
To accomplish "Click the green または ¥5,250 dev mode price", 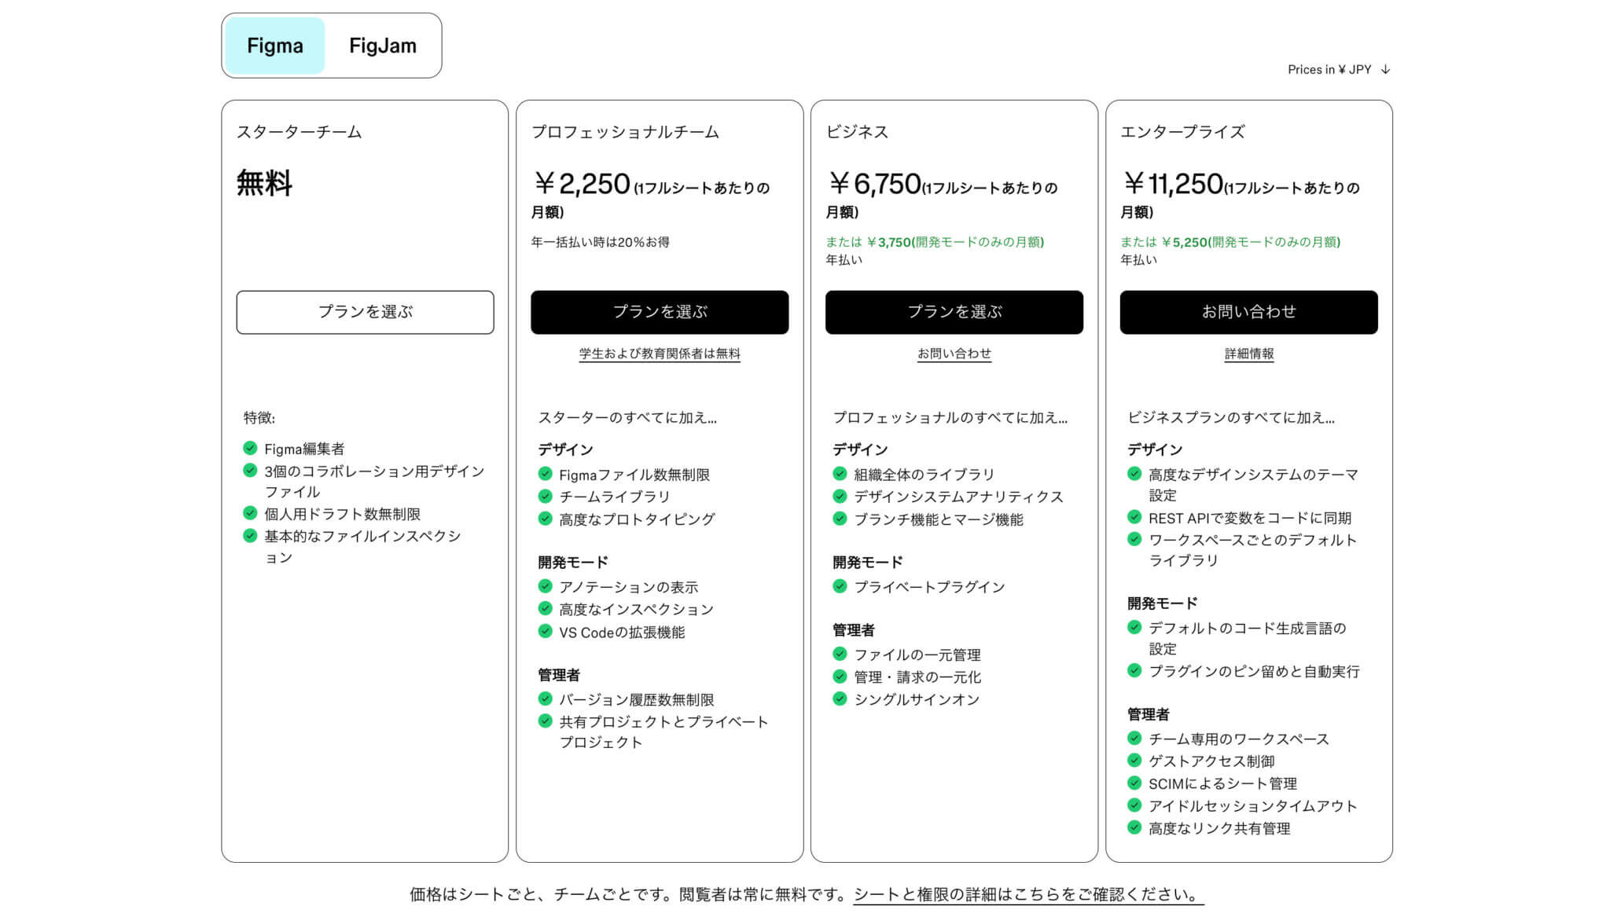I will click(1230, 242).
